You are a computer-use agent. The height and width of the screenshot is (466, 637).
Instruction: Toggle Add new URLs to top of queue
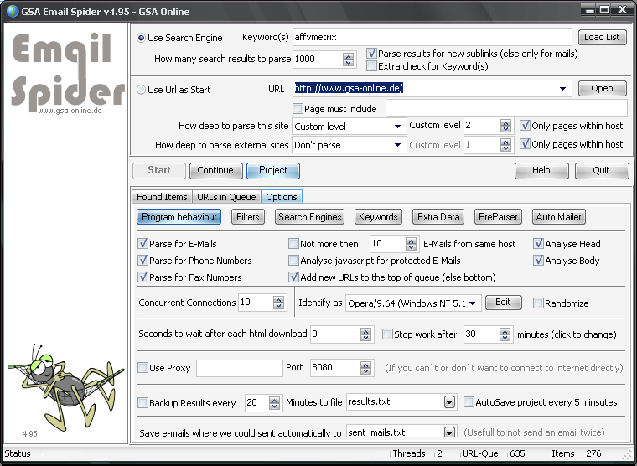pyautogui.click(x=293, y=277)
